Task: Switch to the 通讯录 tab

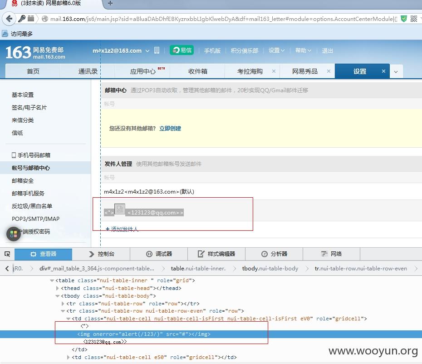Action: (x=88, y=71)
